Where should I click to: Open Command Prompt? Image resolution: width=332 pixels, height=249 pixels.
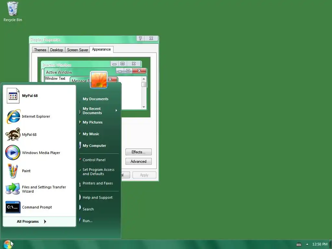click(x=39, y=207)
